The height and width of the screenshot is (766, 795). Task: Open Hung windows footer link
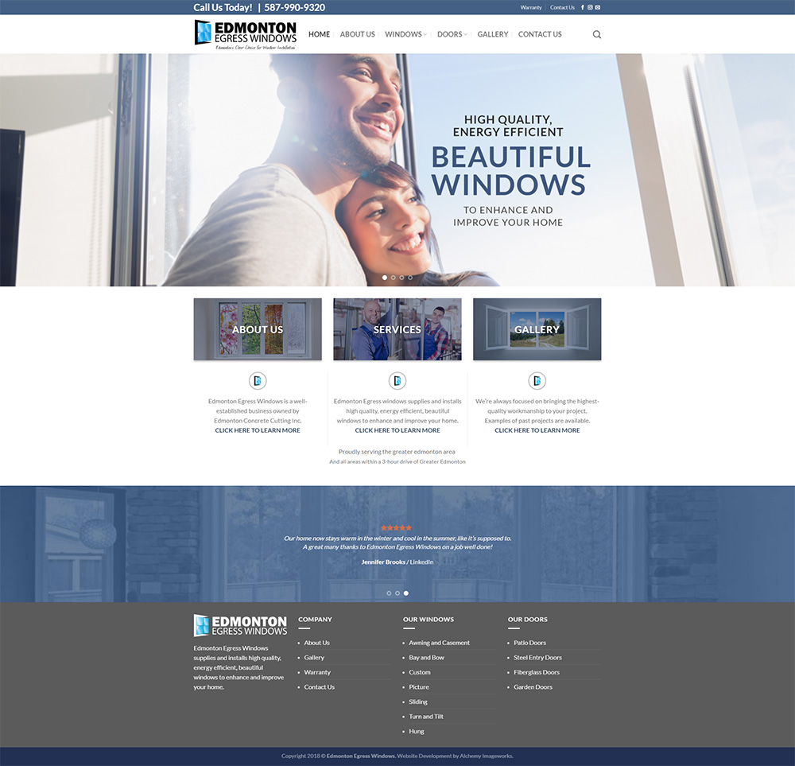click(417, 731)
